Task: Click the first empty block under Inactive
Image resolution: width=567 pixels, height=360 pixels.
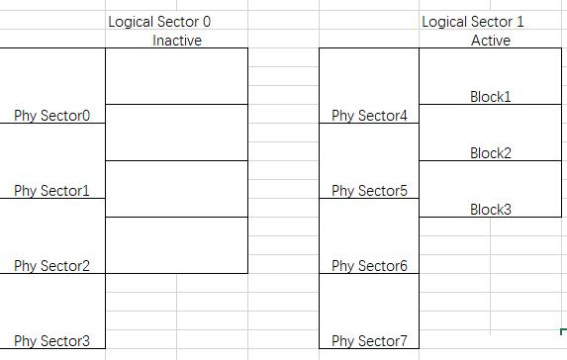Action: click(177, 76)
